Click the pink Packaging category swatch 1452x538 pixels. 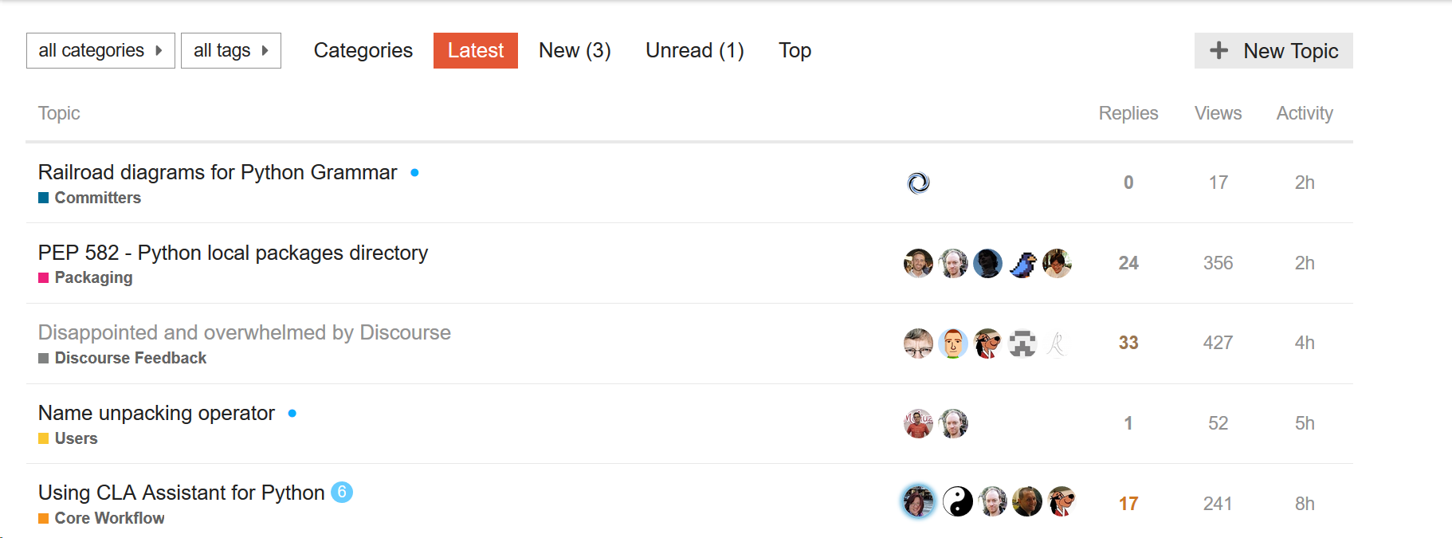tap(44, 278)
